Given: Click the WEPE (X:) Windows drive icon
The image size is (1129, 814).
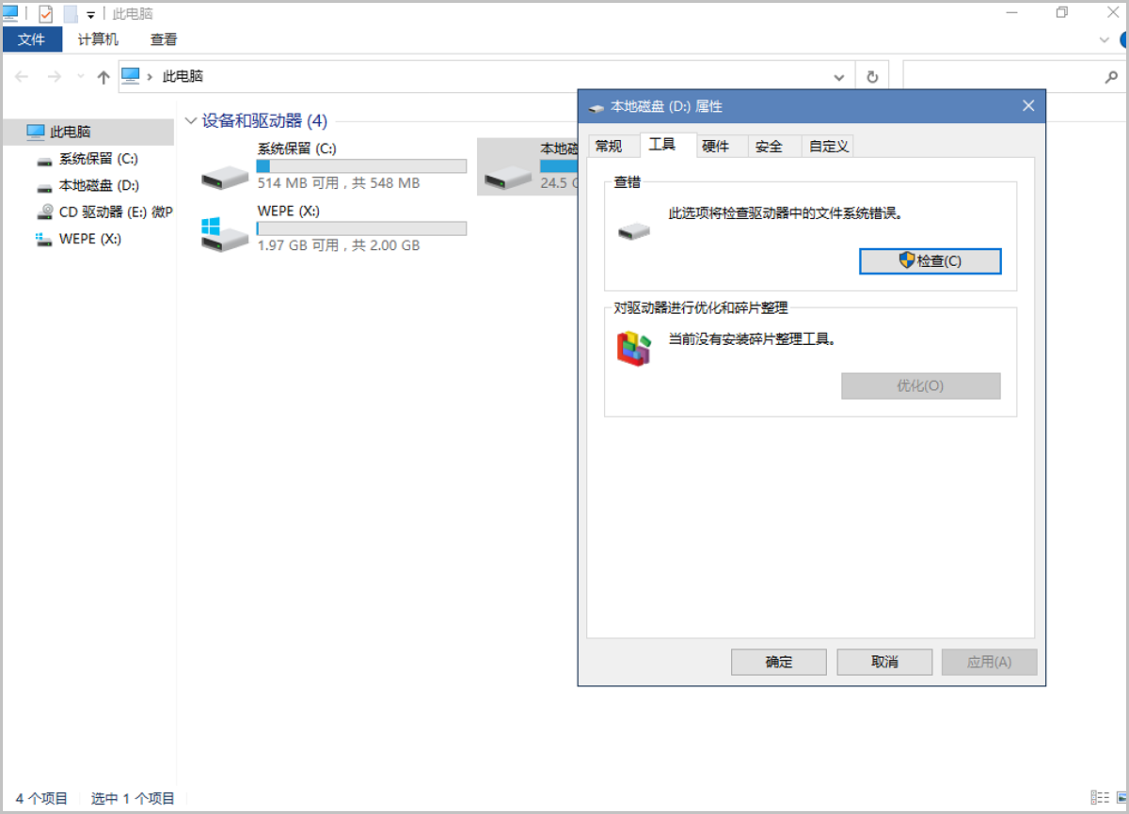Looking at the screenshot, I should (224, 234).
